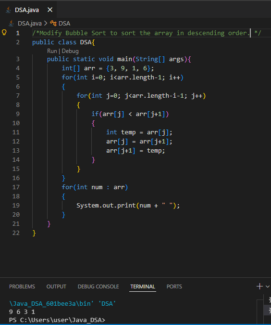Open the DEBUG CONSOLE panel tab
Screen dimensions: 271x325
click(x=99, y=286)
